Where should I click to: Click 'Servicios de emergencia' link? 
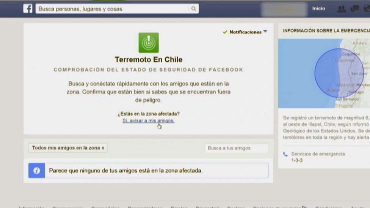click(x=318, y=154)
